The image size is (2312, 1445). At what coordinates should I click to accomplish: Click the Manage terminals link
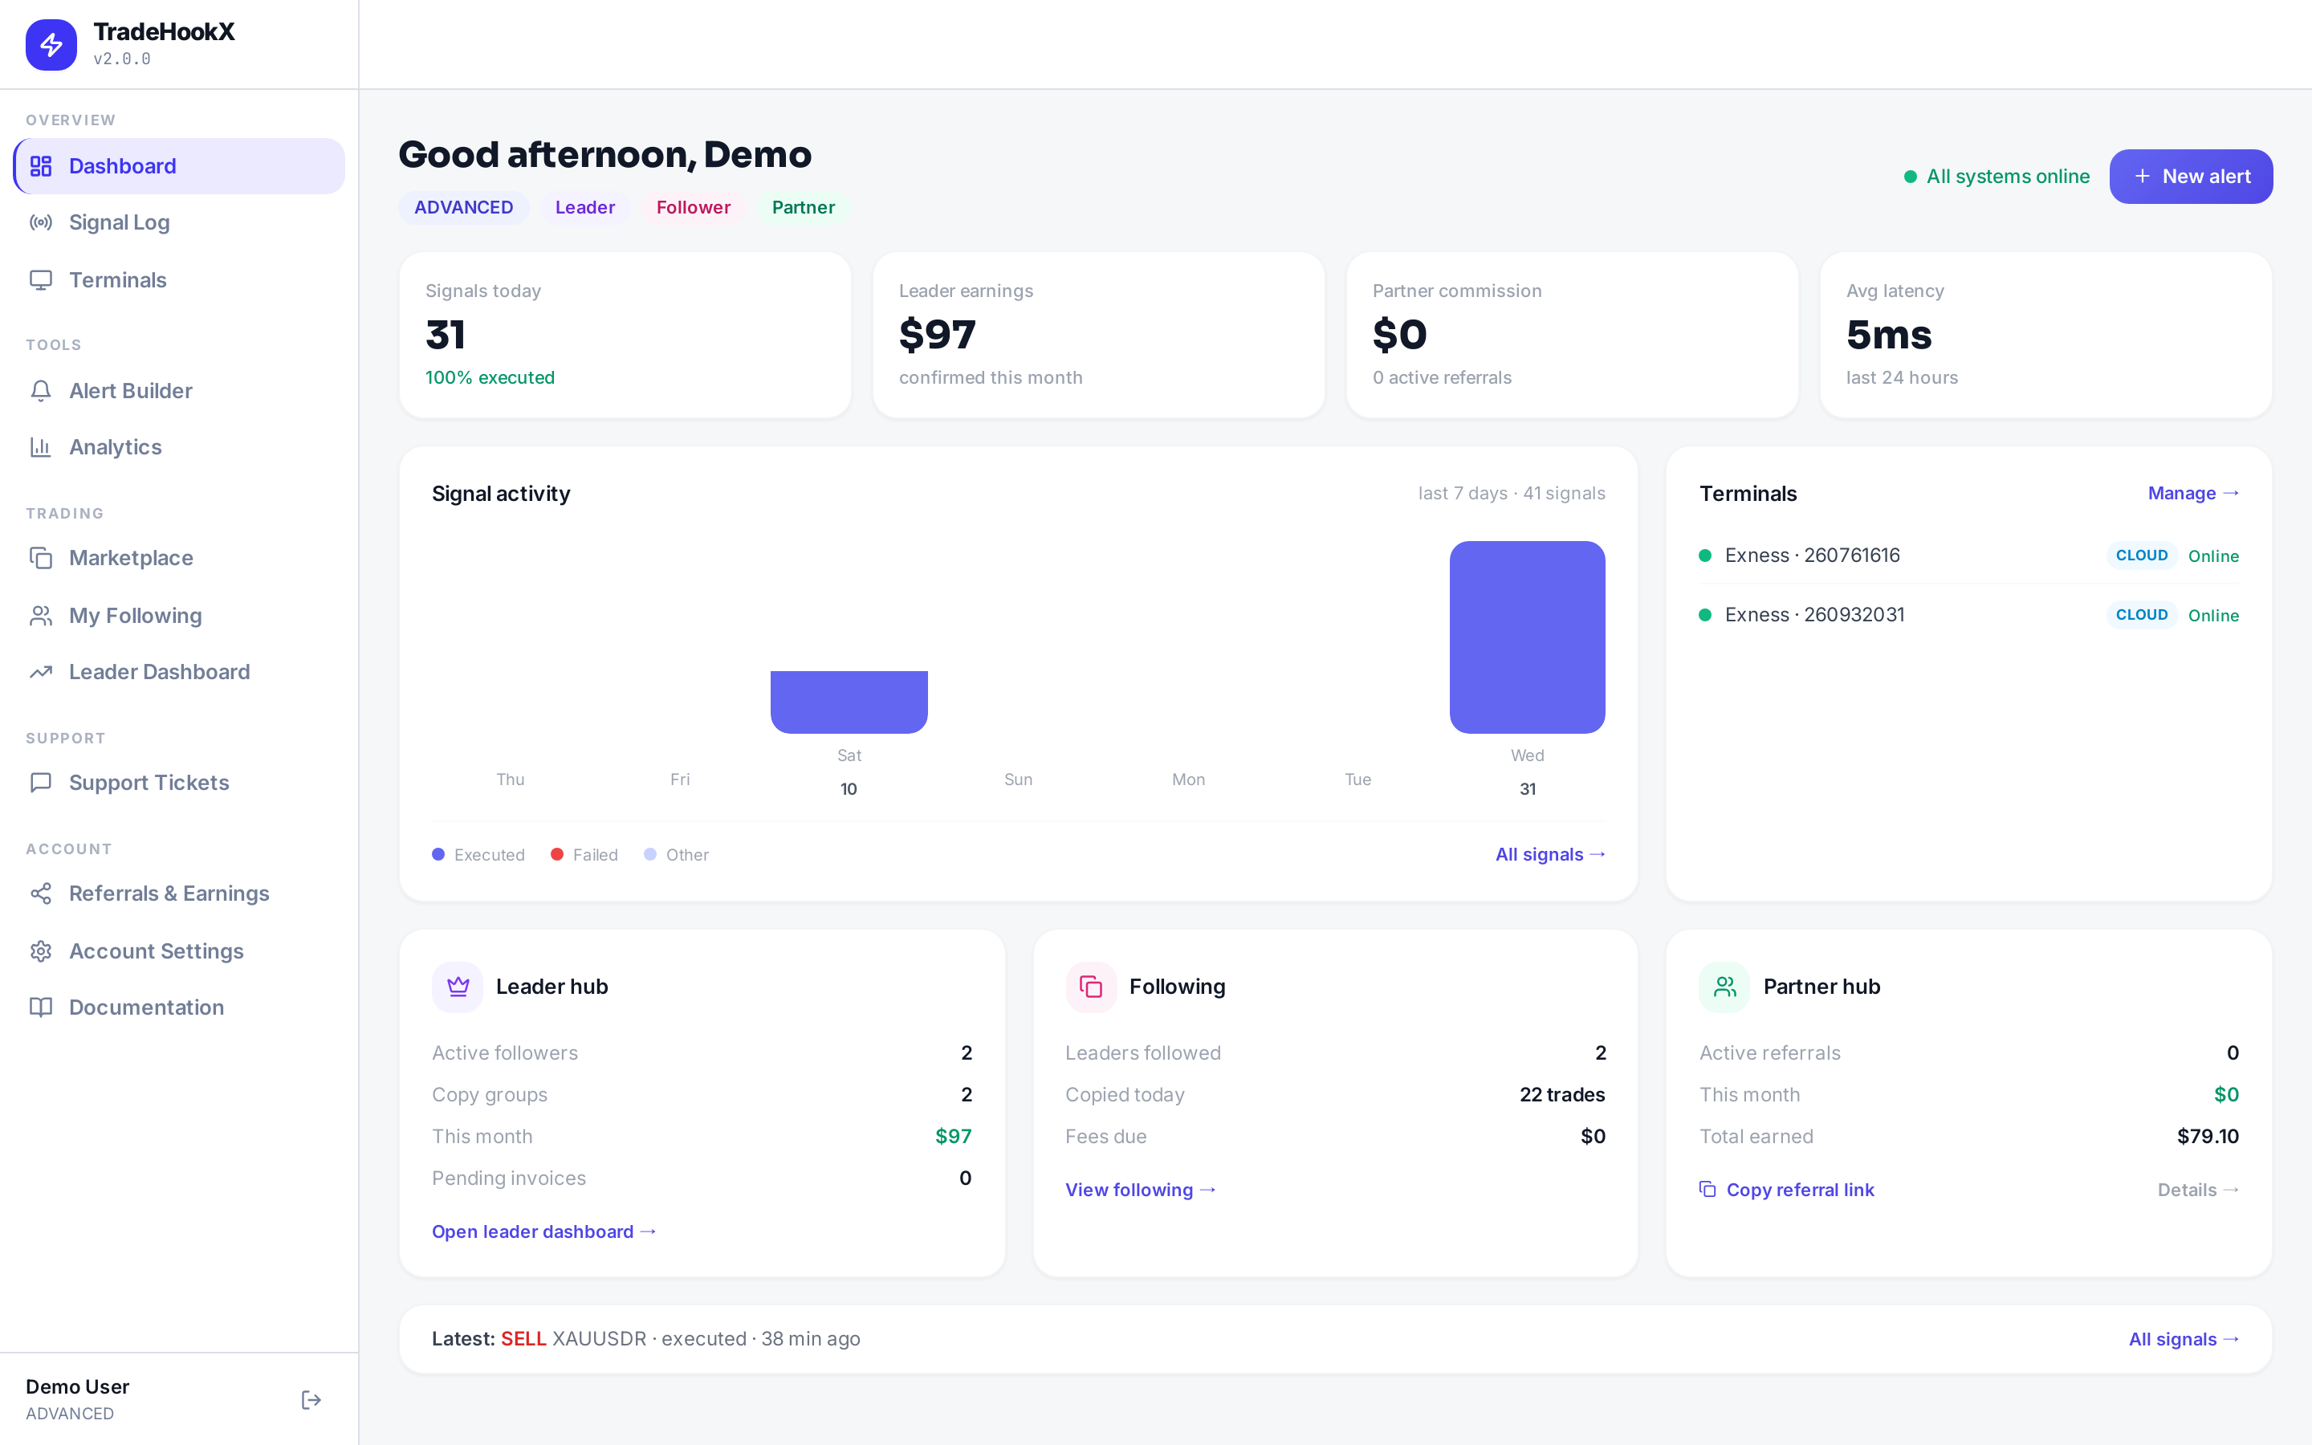point(2193,493)
